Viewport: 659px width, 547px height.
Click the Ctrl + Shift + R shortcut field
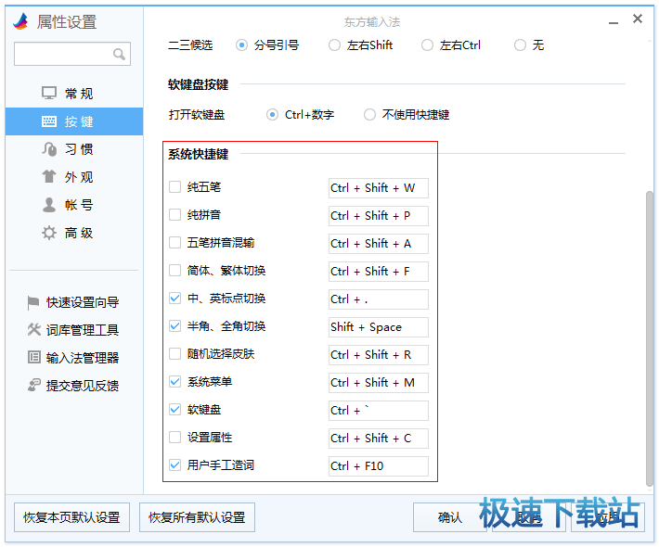click(379, 355)
